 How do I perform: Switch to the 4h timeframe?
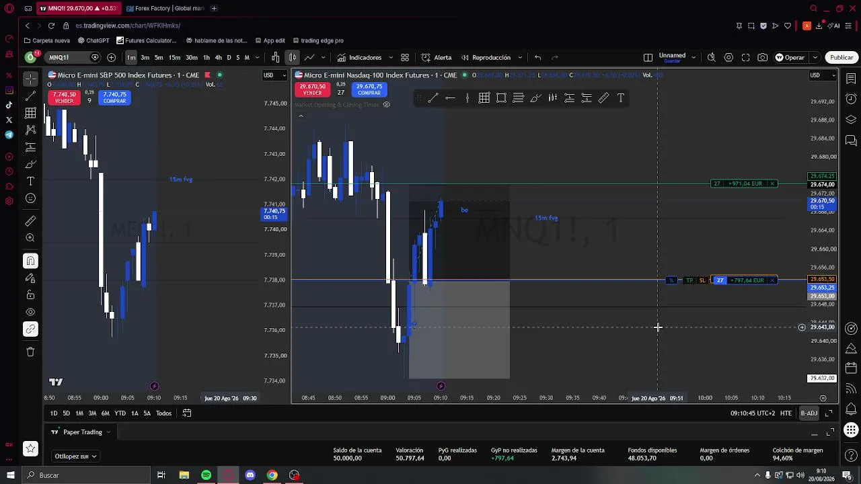218,57
